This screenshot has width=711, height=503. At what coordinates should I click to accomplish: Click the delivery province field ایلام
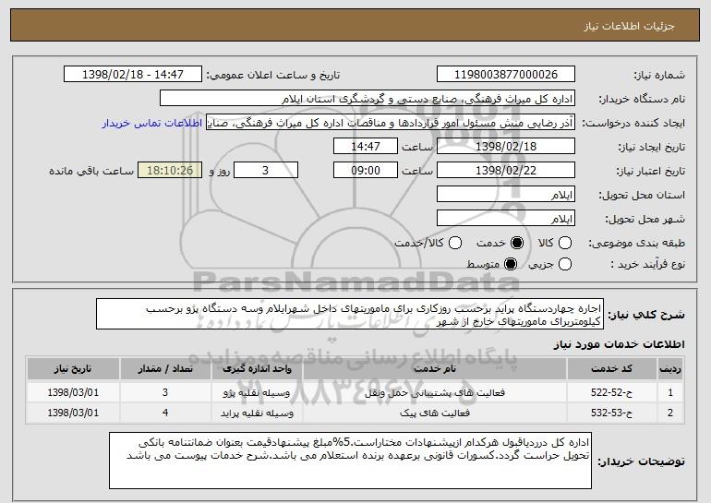(506, 195)
